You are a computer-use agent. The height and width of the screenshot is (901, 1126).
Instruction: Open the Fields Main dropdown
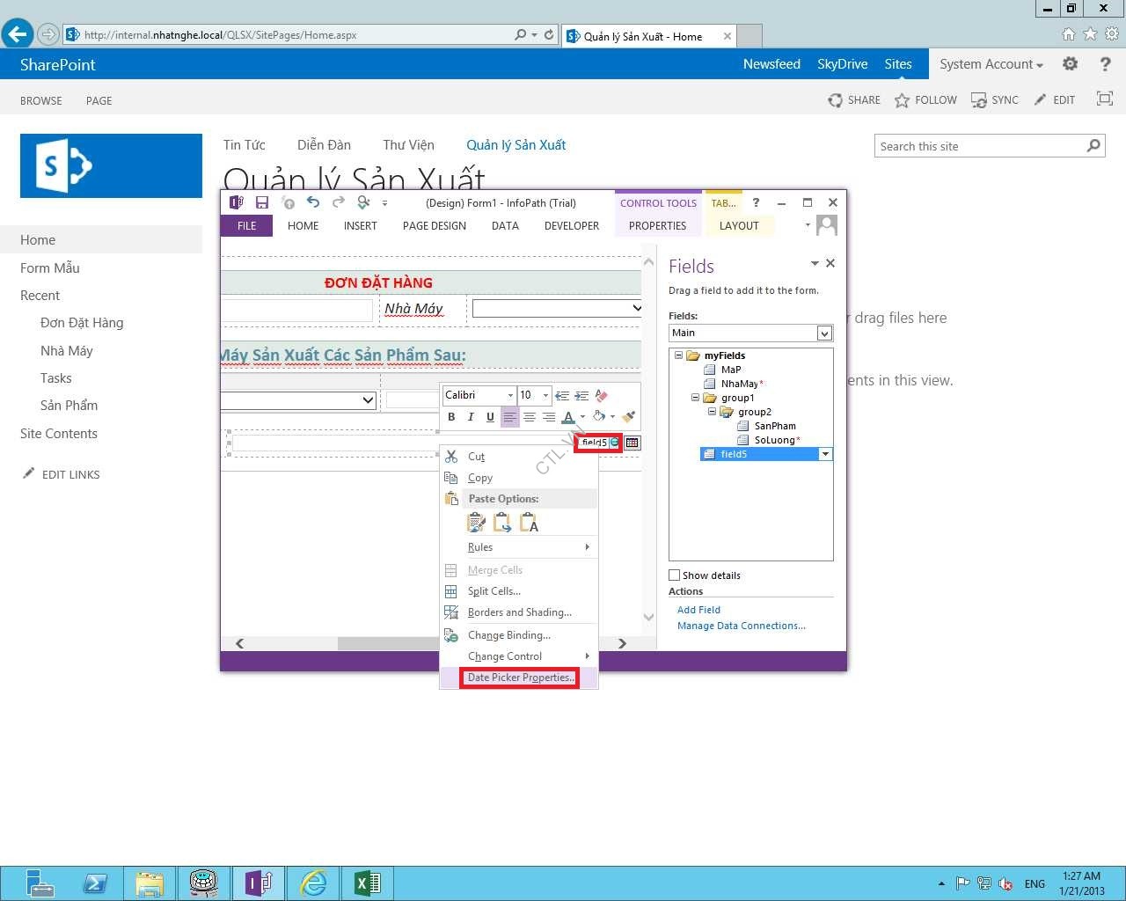point(824,333)
